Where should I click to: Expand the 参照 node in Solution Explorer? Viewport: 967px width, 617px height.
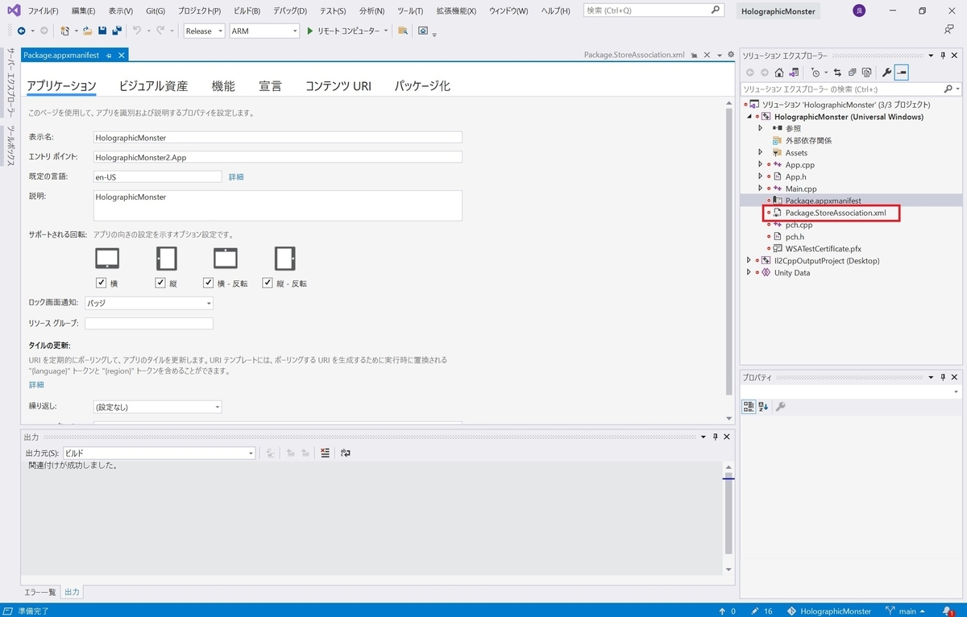coord(760,128)
